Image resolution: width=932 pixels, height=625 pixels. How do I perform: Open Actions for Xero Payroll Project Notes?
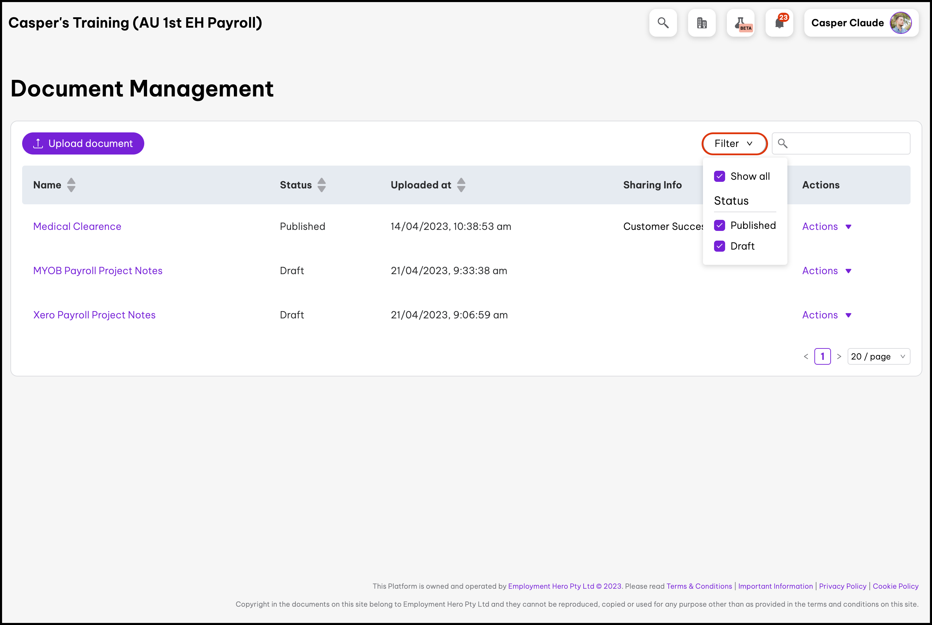tap(826, 315)
